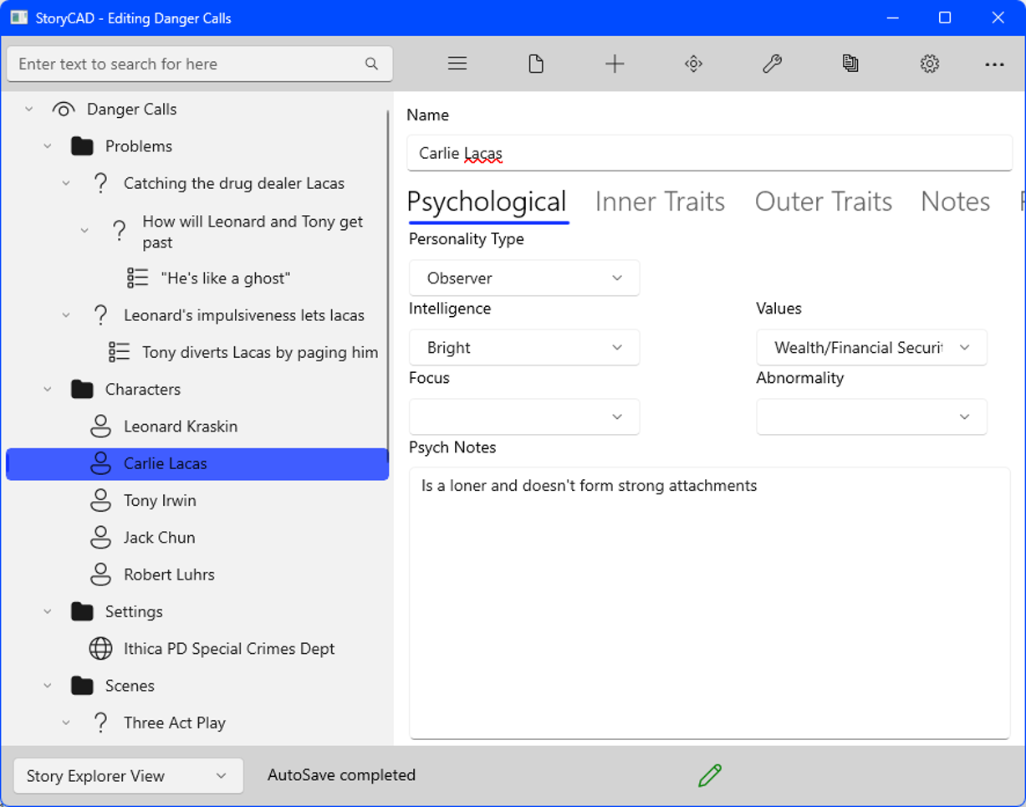Open the Personality Type dropdown
This screenshot has width=1026, height=807.
pyautogui.click(x=524, y=278)
